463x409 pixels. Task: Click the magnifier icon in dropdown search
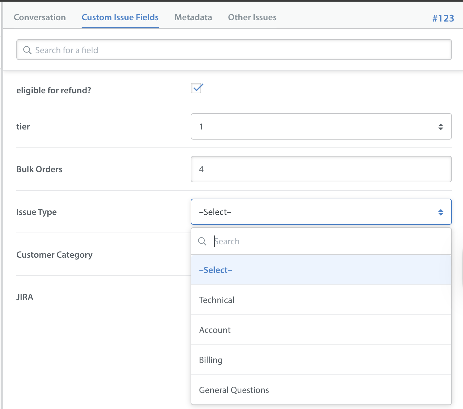202,241
